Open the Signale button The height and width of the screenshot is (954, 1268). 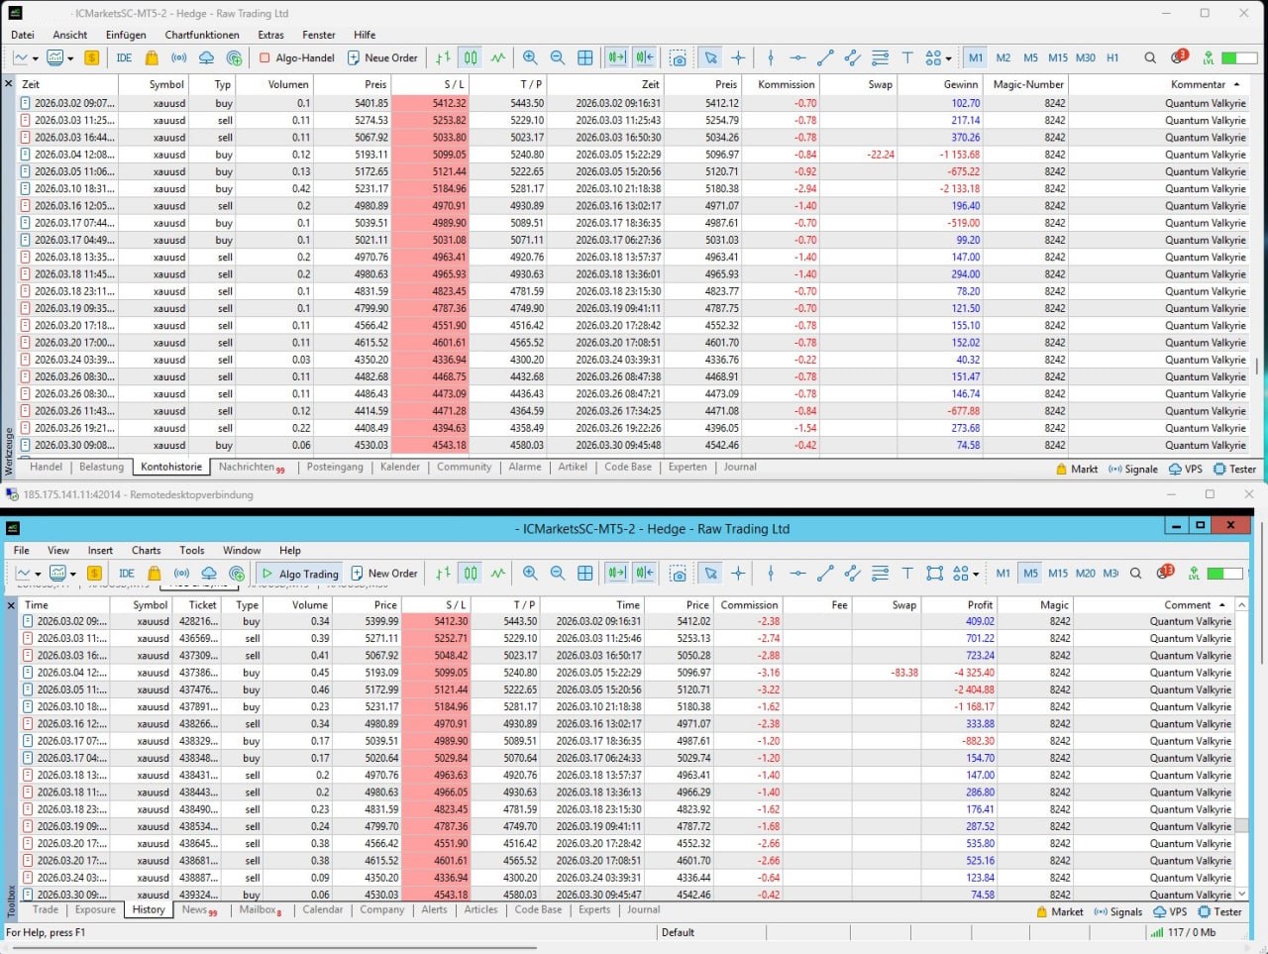[1132, 469]
